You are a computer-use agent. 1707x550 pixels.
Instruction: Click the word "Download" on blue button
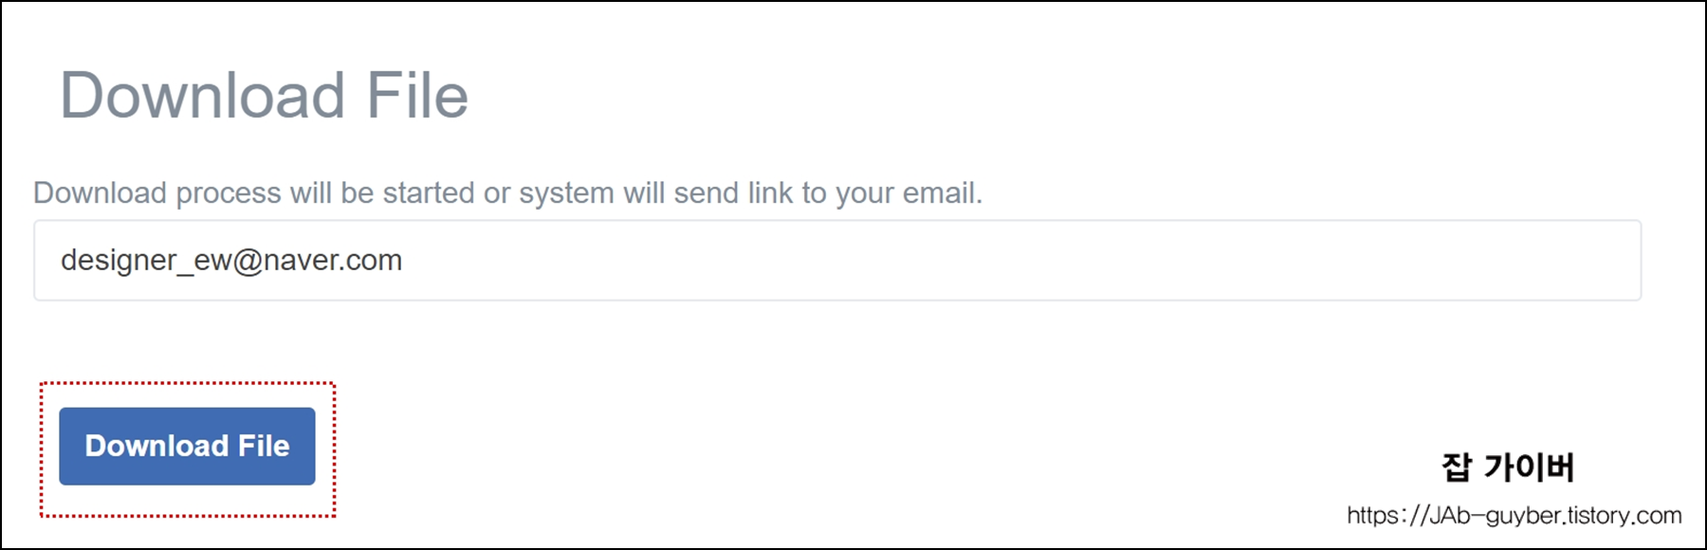pos(157,446)
